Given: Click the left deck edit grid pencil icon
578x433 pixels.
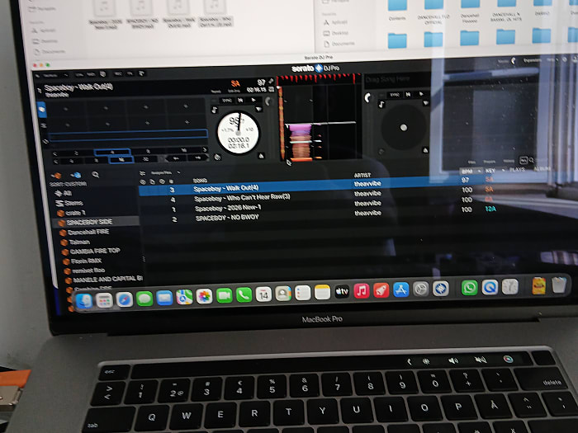Looking at the screenshot, I should [x=271, y=81].
